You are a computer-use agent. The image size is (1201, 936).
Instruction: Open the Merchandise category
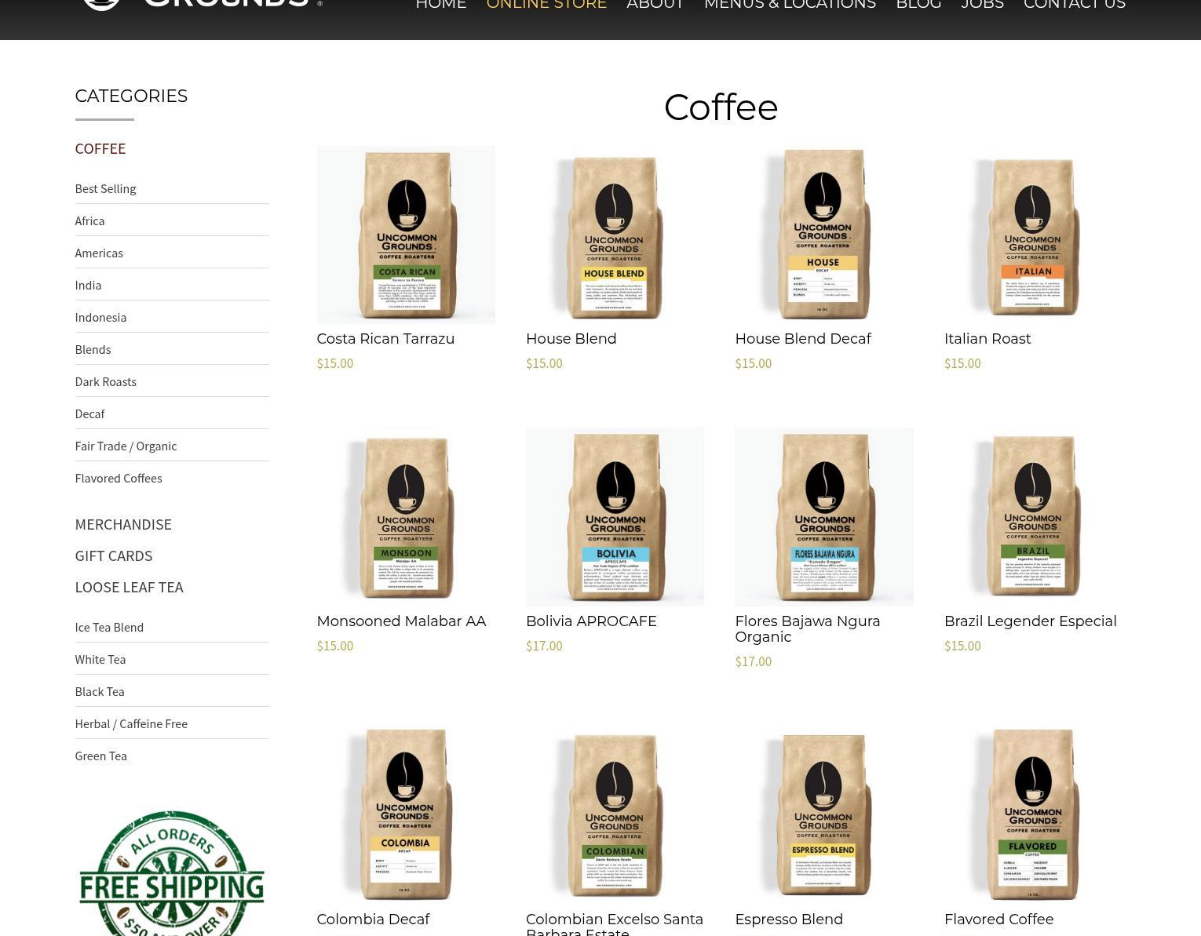[x=122, y=524]
